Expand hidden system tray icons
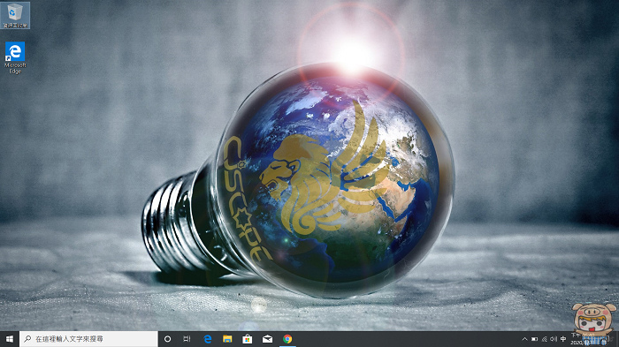The width and height of the screenshot is (619, 347). pos(524,339)
